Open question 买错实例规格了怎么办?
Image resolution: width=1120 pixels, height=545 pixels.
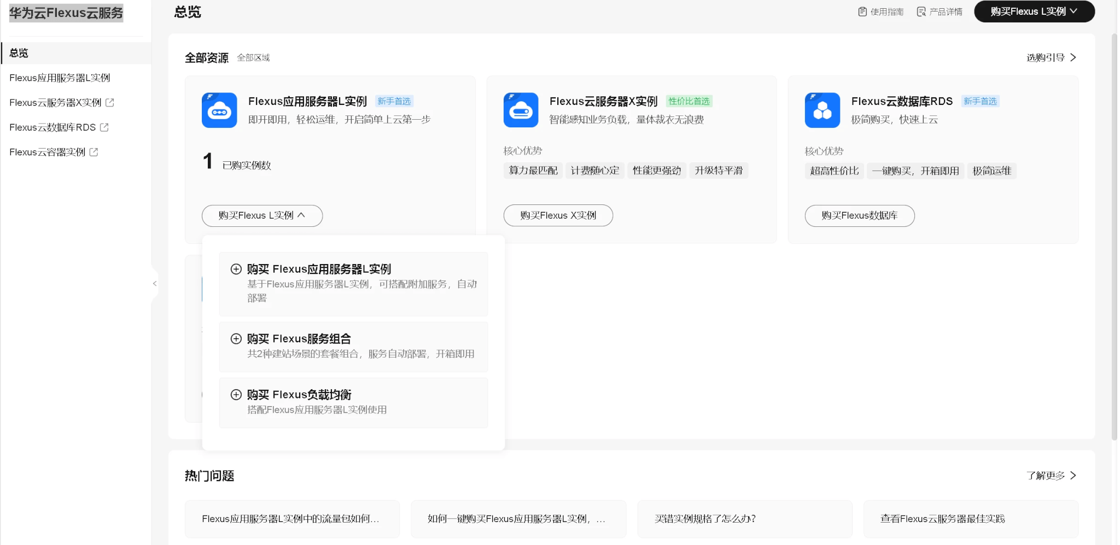pos(745,519)
